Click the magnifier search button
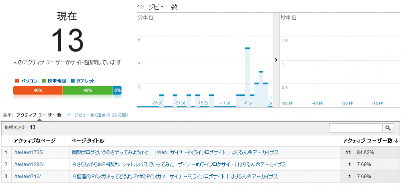Screen dimensions: 402x189 pyautogui.click(x=388, y=128)
